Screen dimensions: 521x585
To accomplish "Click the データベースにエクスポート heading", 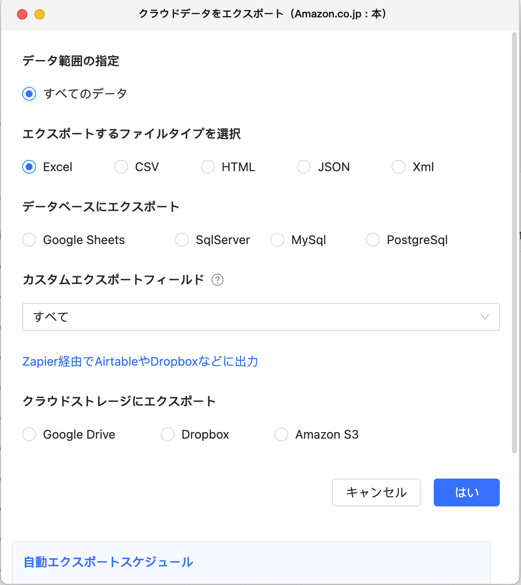I will (101, 207).
